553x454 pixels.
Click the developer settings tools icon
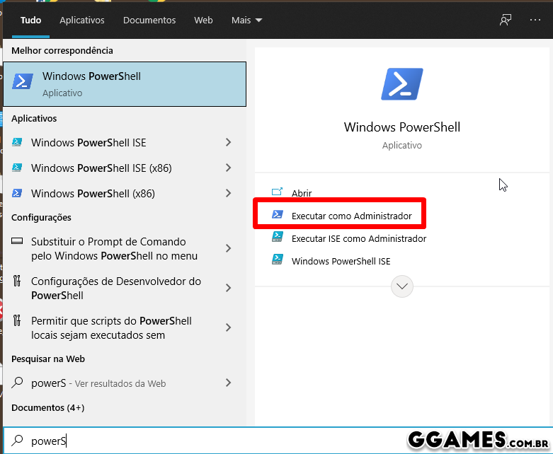click(x=17, y=281)
